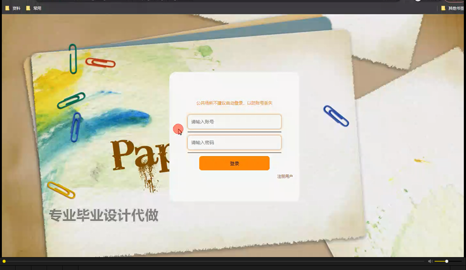The width and height of the screenshot is (466, 270).
Task: Click the 其他书签 folder icon
Action: (443, 8)
